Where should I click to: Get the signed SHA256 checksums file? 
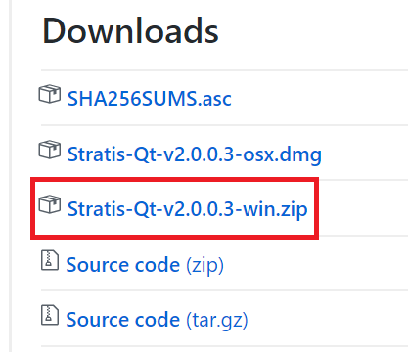tap(150, 99)
